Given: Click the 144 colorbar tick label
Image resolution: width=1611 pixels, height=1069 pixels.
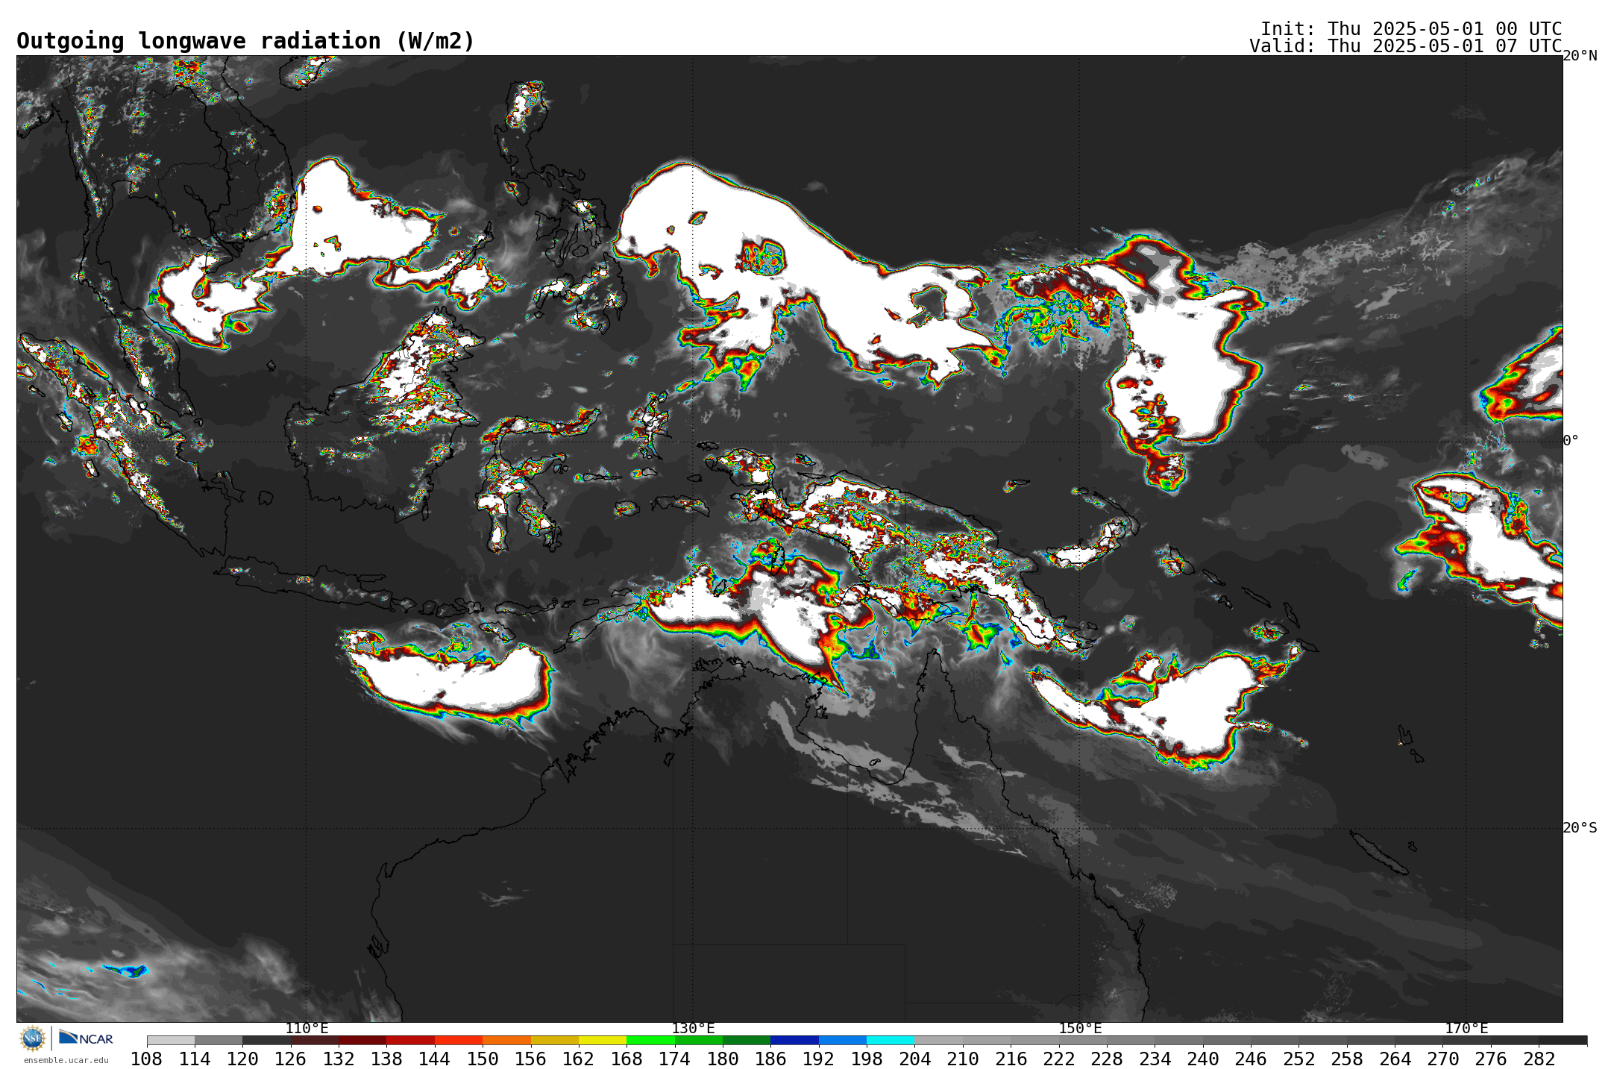Looking at the screenshot, I should (435, 1059).
